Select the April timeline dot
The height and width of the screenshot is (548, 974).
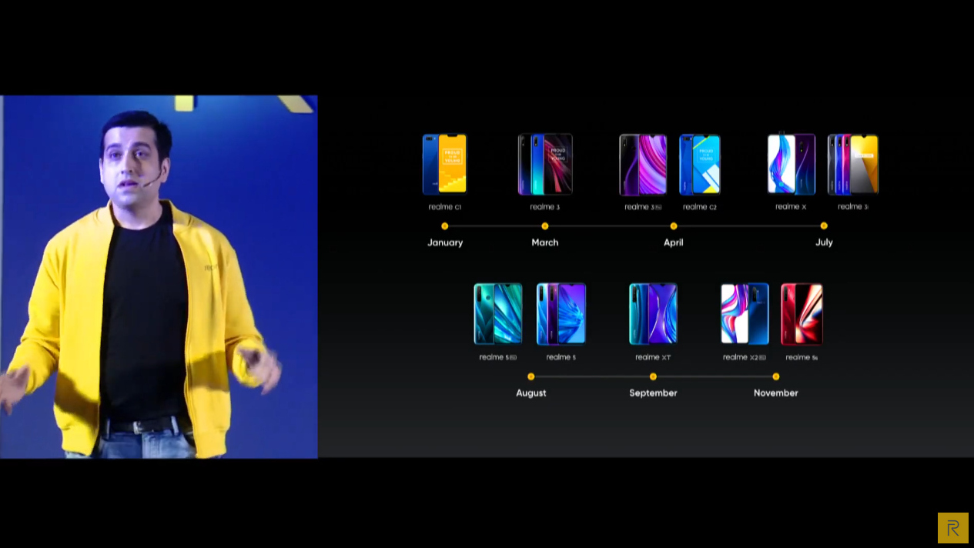[x=674, y=226]
